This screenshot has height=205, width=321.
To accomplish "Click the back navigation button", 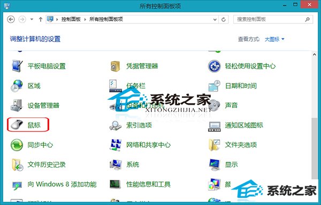I will pos(11,19).
